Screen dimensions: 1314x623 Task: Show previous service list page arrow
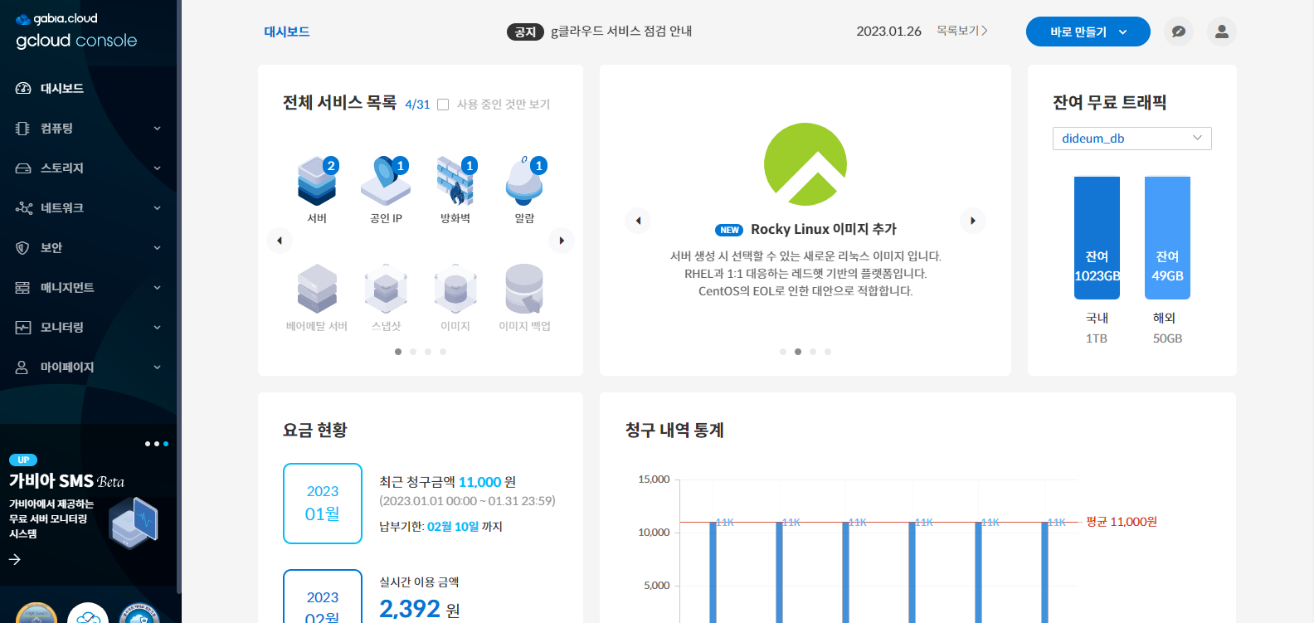[x=280, y=241]
